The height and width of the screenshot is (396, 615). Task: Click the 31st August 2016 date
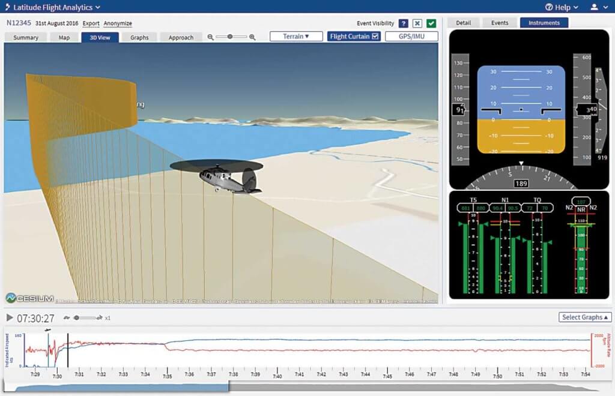click(x=57, y=23)
